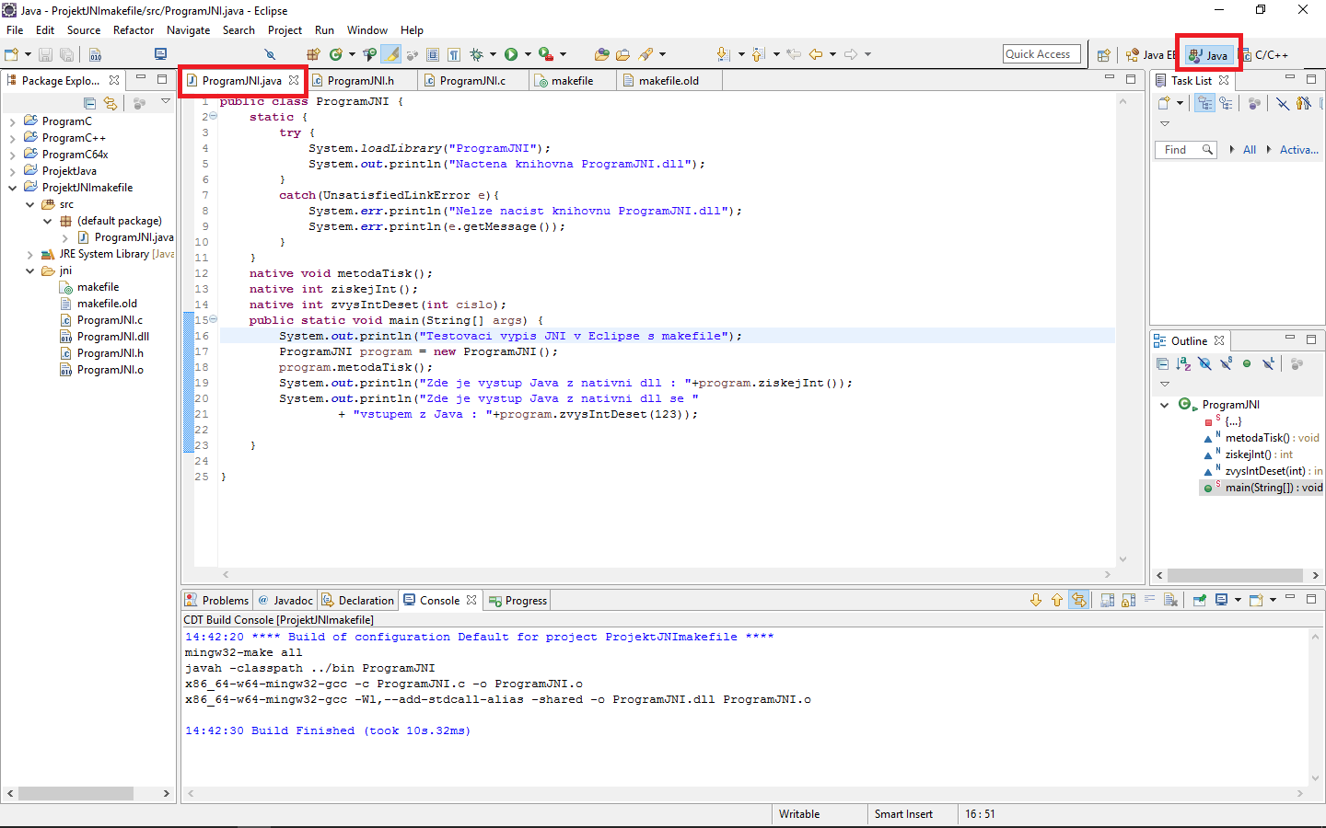The height and width of the screenshot is (828, 1326).
Task: Toggle Link with Editor in Package Explorer
Action: click(x=110, y=103)
